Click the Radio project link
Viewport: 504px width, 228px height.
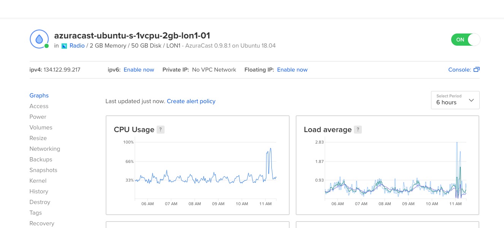coord(77,46)
